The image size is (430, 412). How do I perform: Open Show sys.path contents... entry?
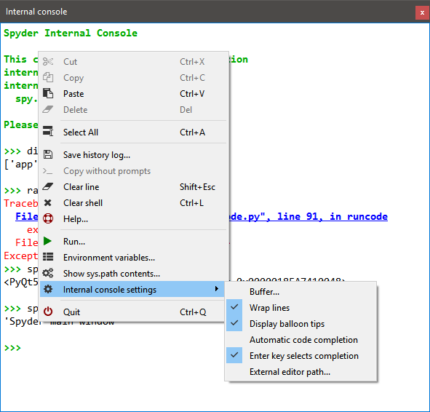(x=133, y=274)
